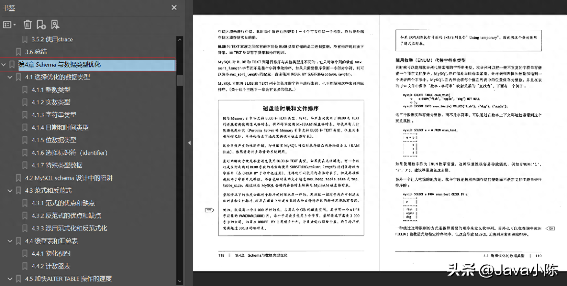567x286 pixels.
Task: Go to bookmark 4.1.6 选择标识符 (identifier)
Action: click(x=69, y=153)
